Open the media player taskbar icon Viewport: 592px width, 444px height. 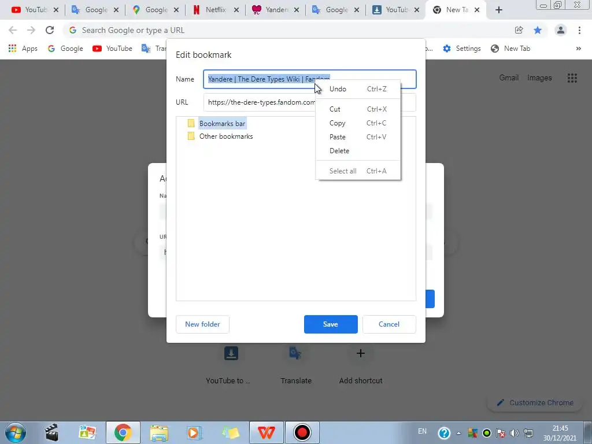pos(195,432)
